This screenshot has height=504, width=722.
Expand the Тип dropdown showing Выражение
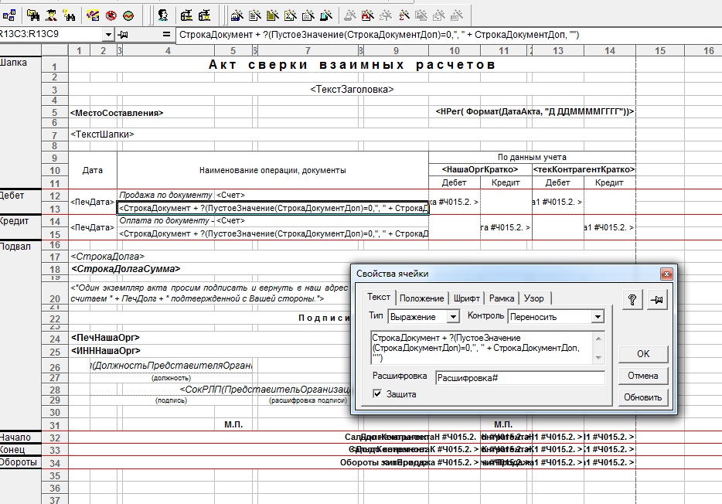pos(453,317)
